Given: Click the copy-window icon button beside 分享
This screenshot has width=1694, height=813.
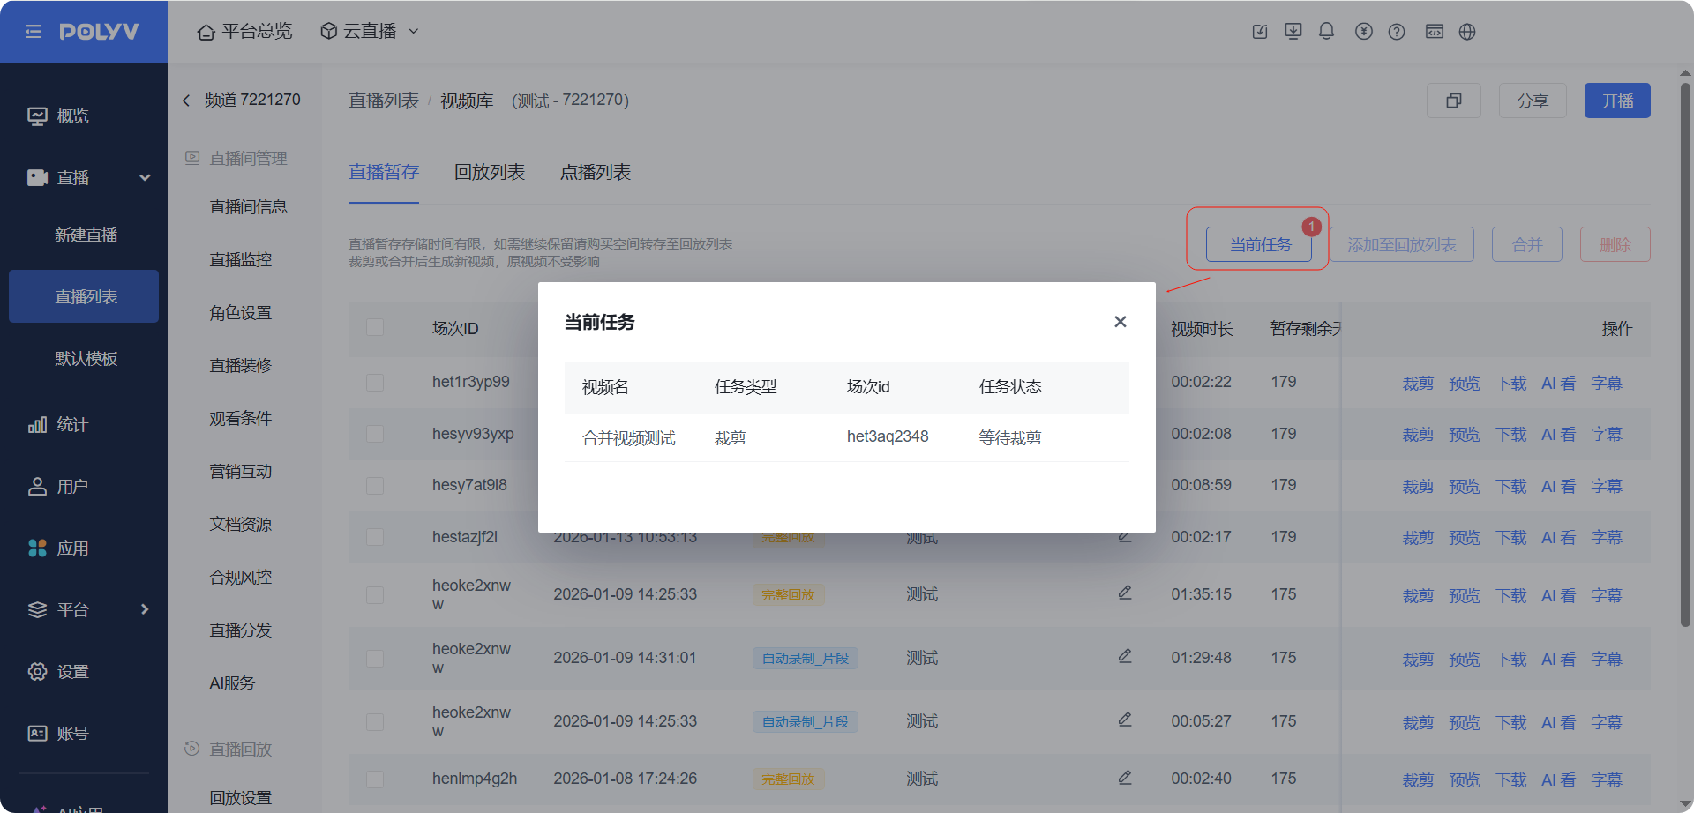Looking at the screenshot, I should point(1454,101).
